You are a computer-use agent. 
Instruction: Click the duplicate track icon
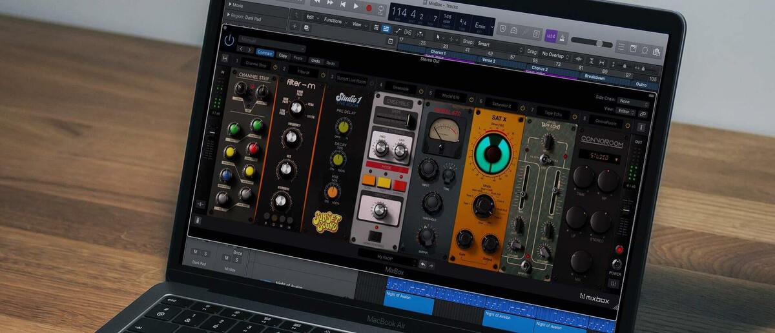[306, 28]
